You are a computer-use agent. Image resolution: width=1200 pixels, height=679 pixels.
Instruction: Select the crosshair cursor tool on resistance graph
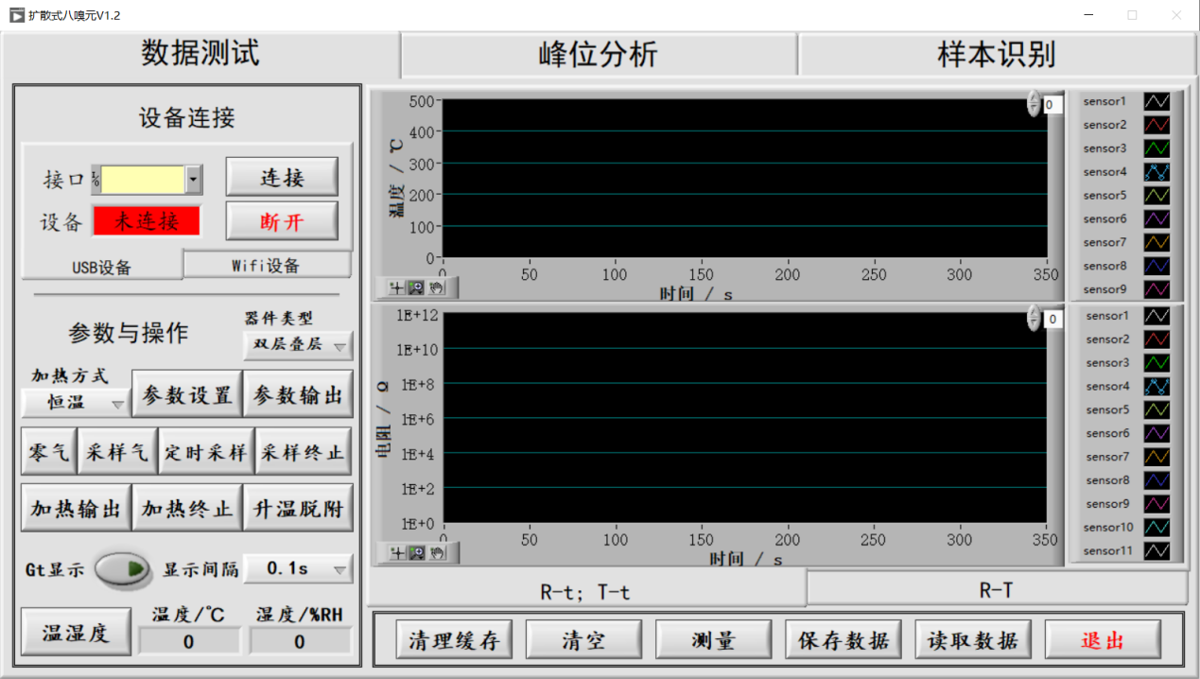click(x=397, y=552)
